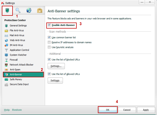This screenshot has height=115, width=157.
Task: Click the Network Attack Blocker icon
Action: click(6, 65)
